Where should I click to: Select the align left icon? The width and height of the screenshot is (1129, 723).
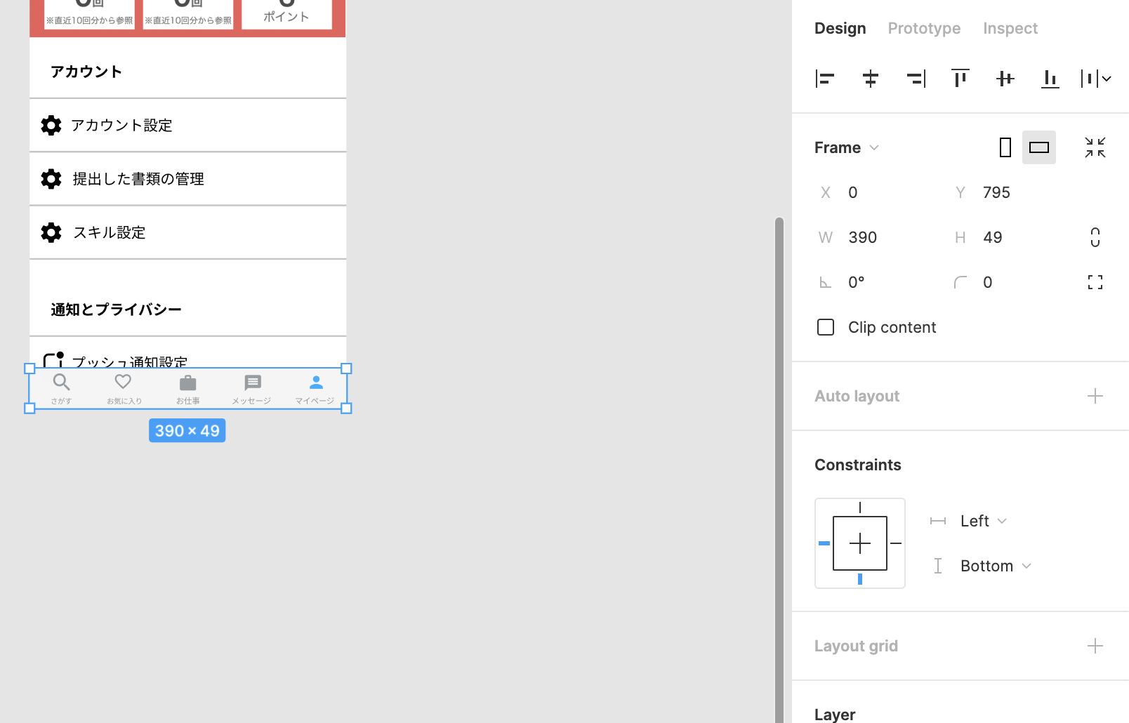[x=825, y=79]
